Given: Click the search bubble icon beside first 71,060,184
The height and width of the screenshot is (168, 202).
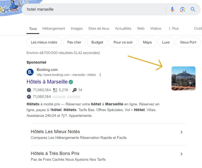Looking at the screenshot, I should [x=29, y=90].
